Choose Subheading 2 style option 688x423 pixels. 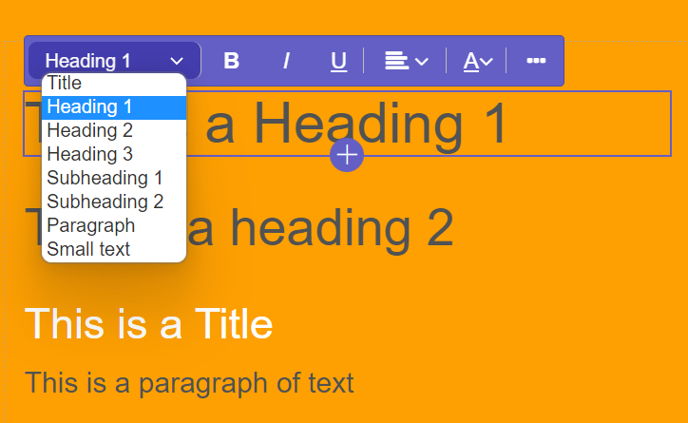(114, 202)
